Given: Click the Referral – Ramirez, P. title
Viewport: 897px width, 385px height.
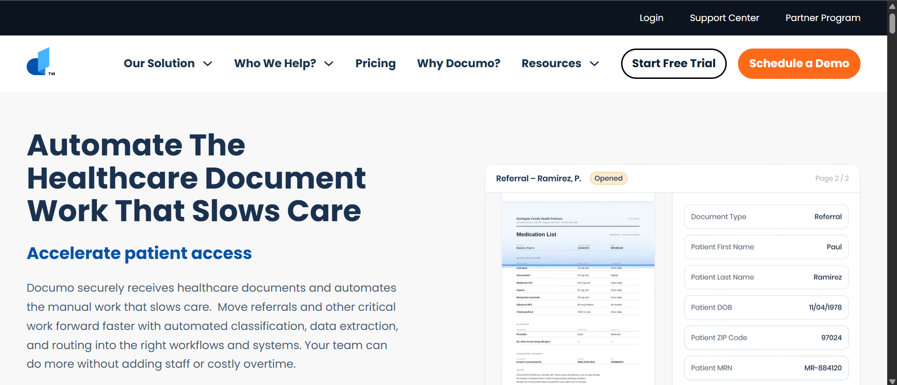Looking at the screenshot, I should tap(538, 178).
